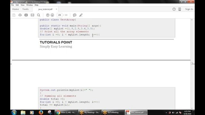Click the volume icon in system tray
The width and height of the screenshot is (205, 115).
point(173,113)
